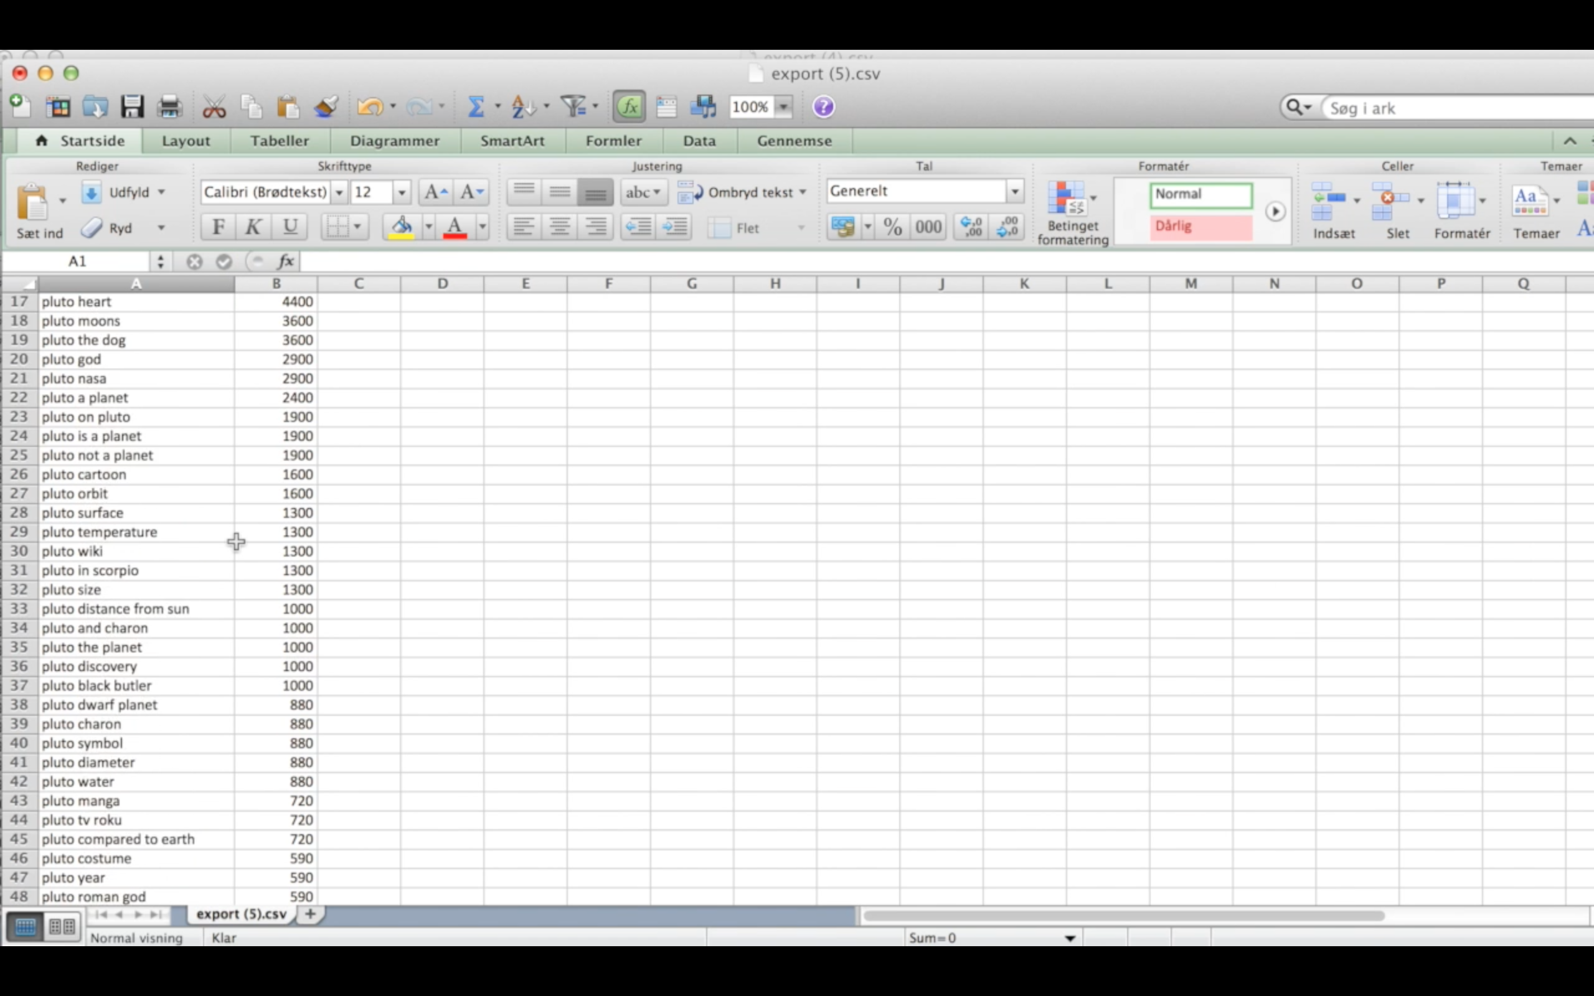Viewport: 1594px width, 996px height.
Task: Expand the Generelt number format dropdown
Action: pos(1015,192)
